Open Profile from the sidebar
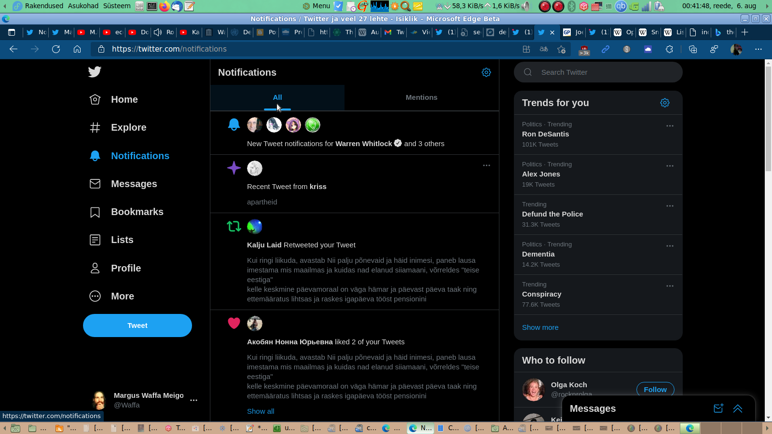Screen dimensions: 772x434 point(115,268)
